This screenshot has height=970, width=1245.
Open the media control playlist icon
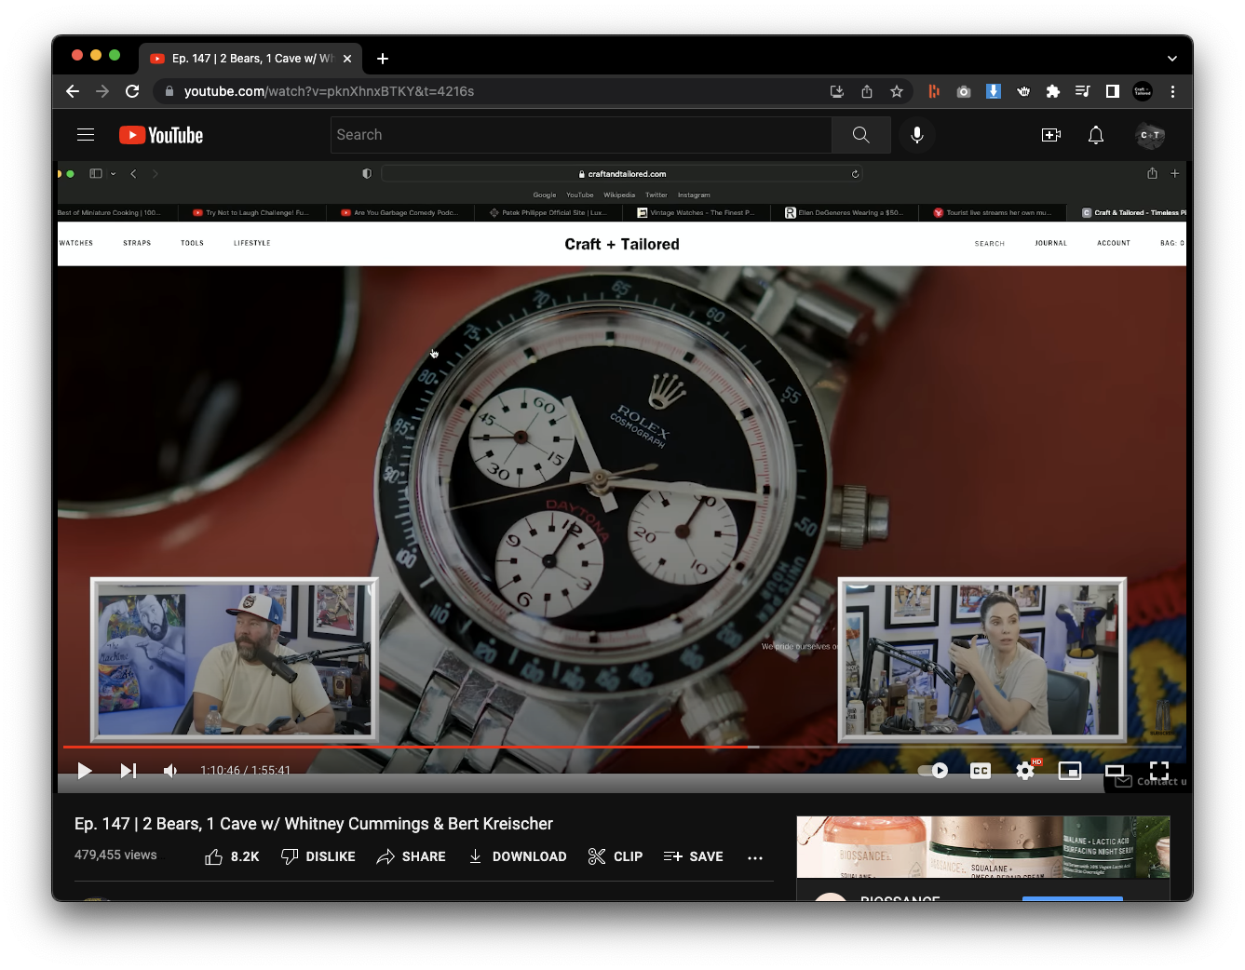click(1083, 91)
